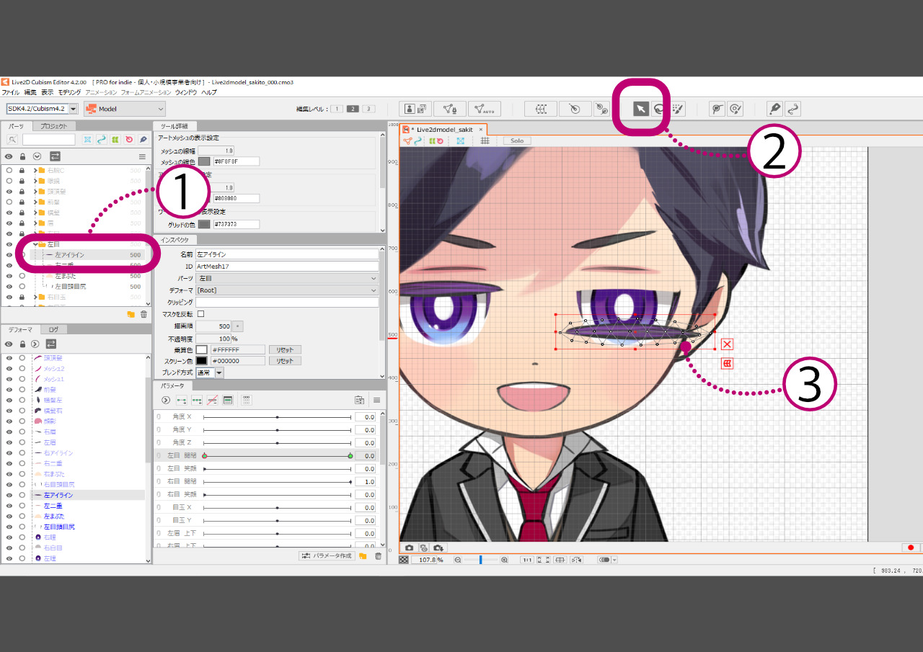Create new folder in Parts panel
This screenshot has height=652, width=923.
[131, 314]
